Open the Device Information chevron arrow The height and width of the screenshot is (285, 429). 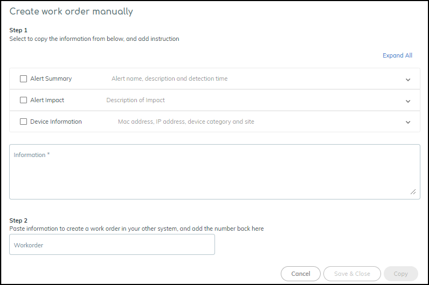point(408,122)
